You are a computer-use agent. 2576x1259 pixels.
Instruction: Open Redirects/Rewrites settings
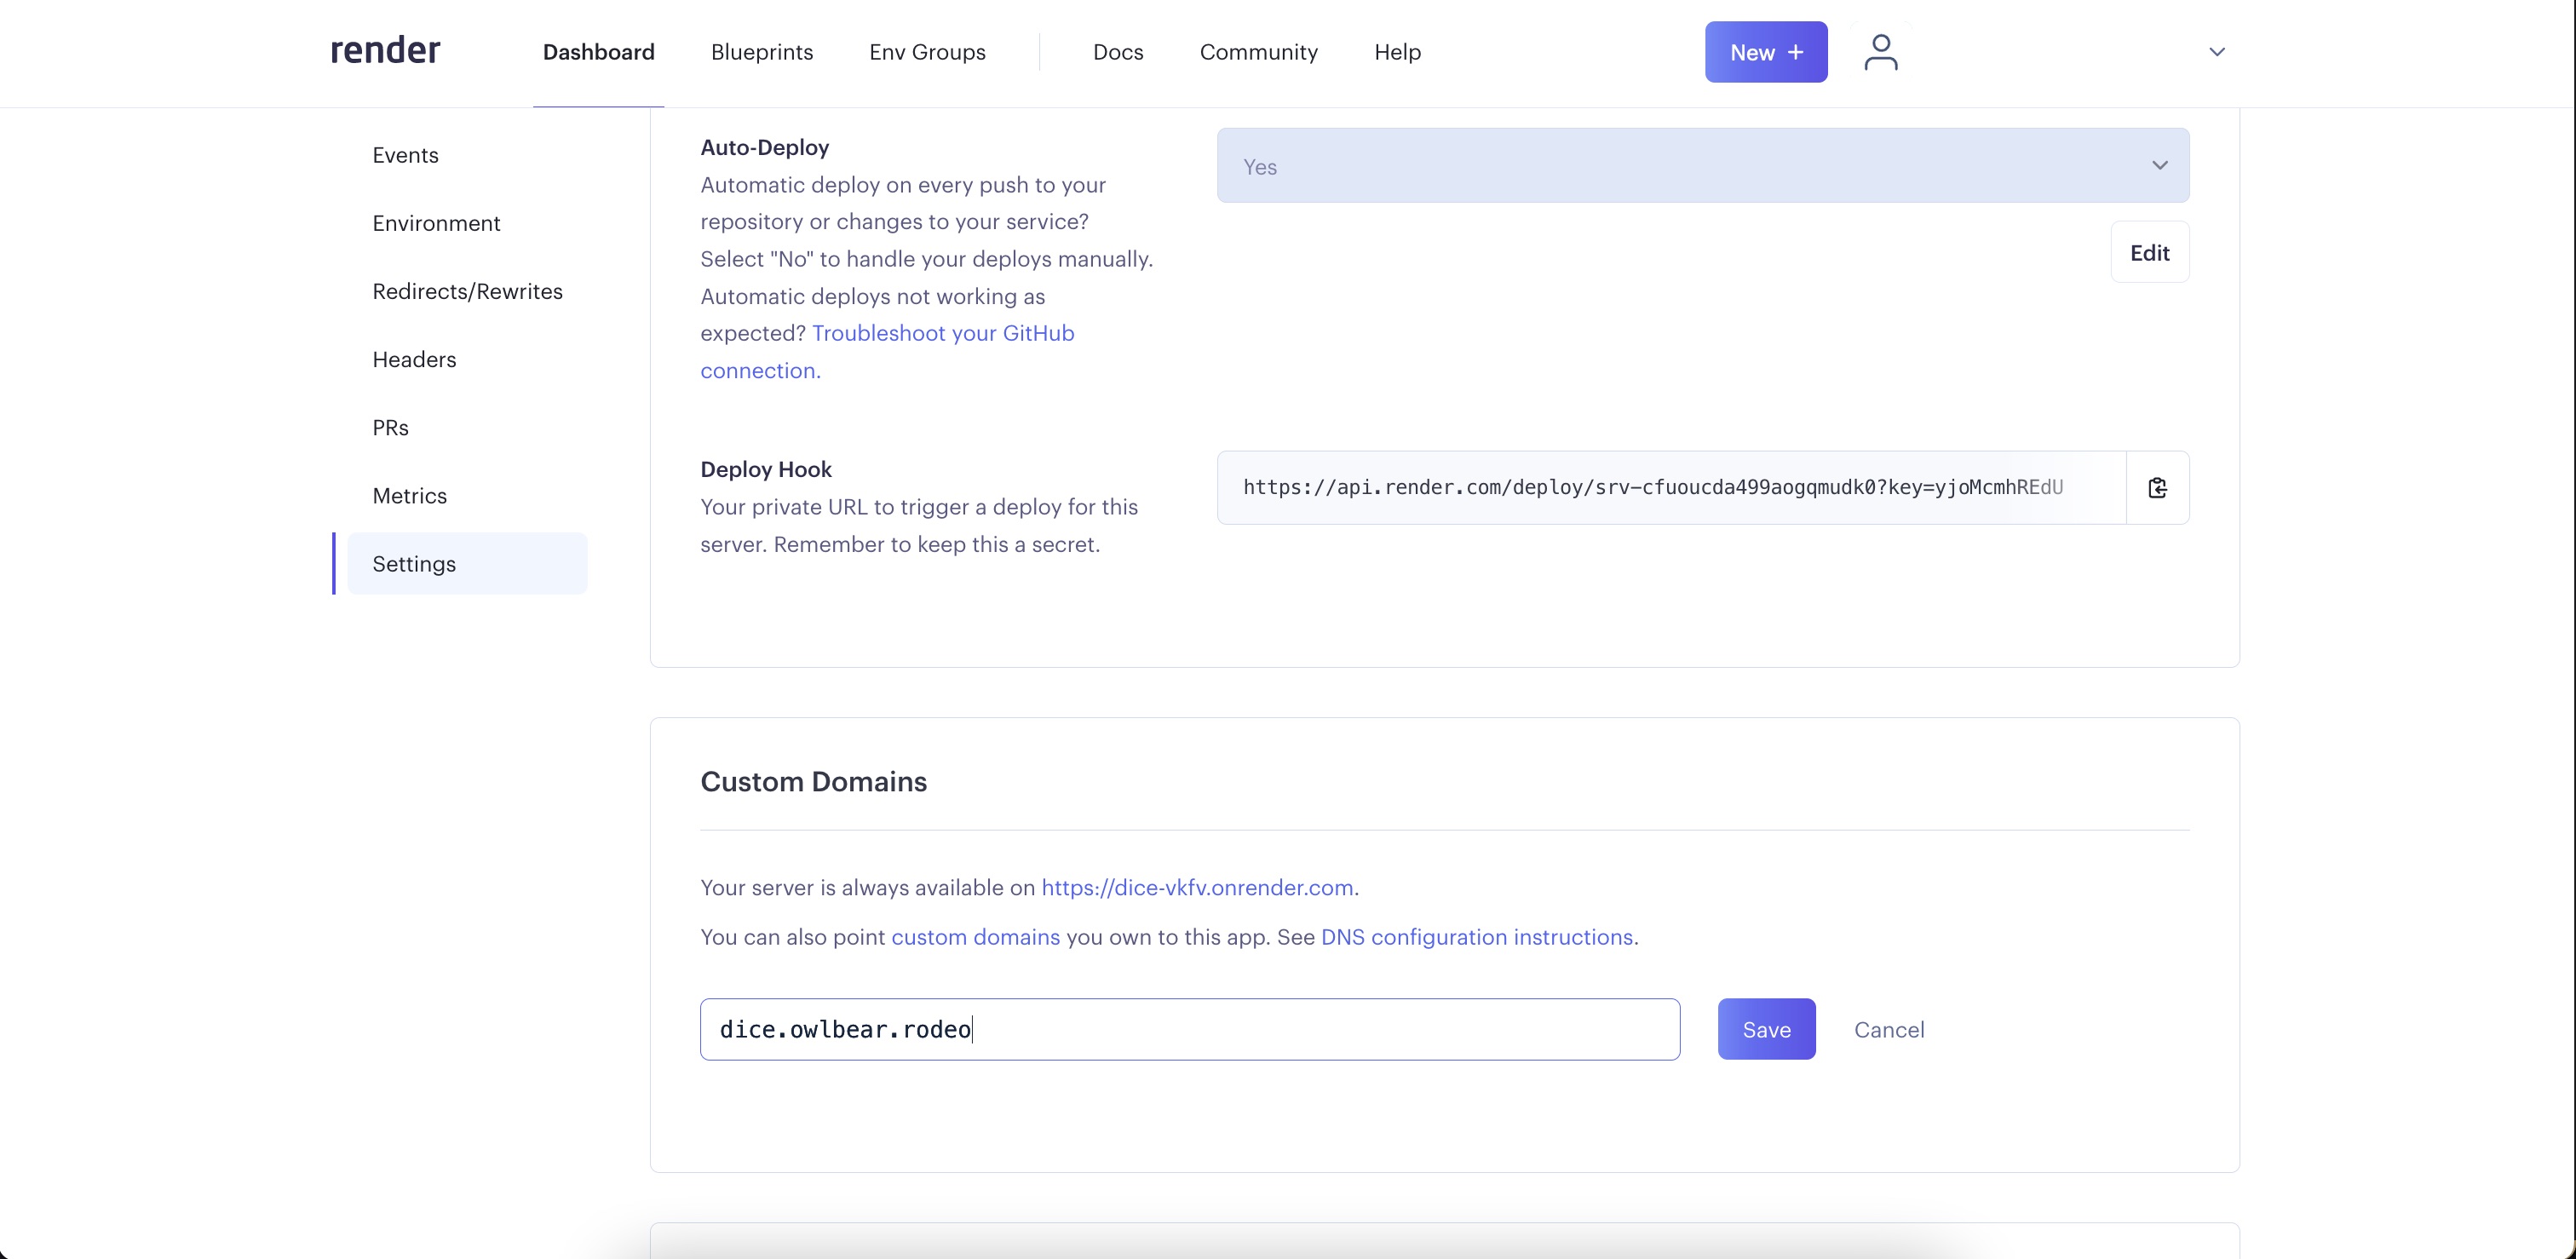coord(467,291)
